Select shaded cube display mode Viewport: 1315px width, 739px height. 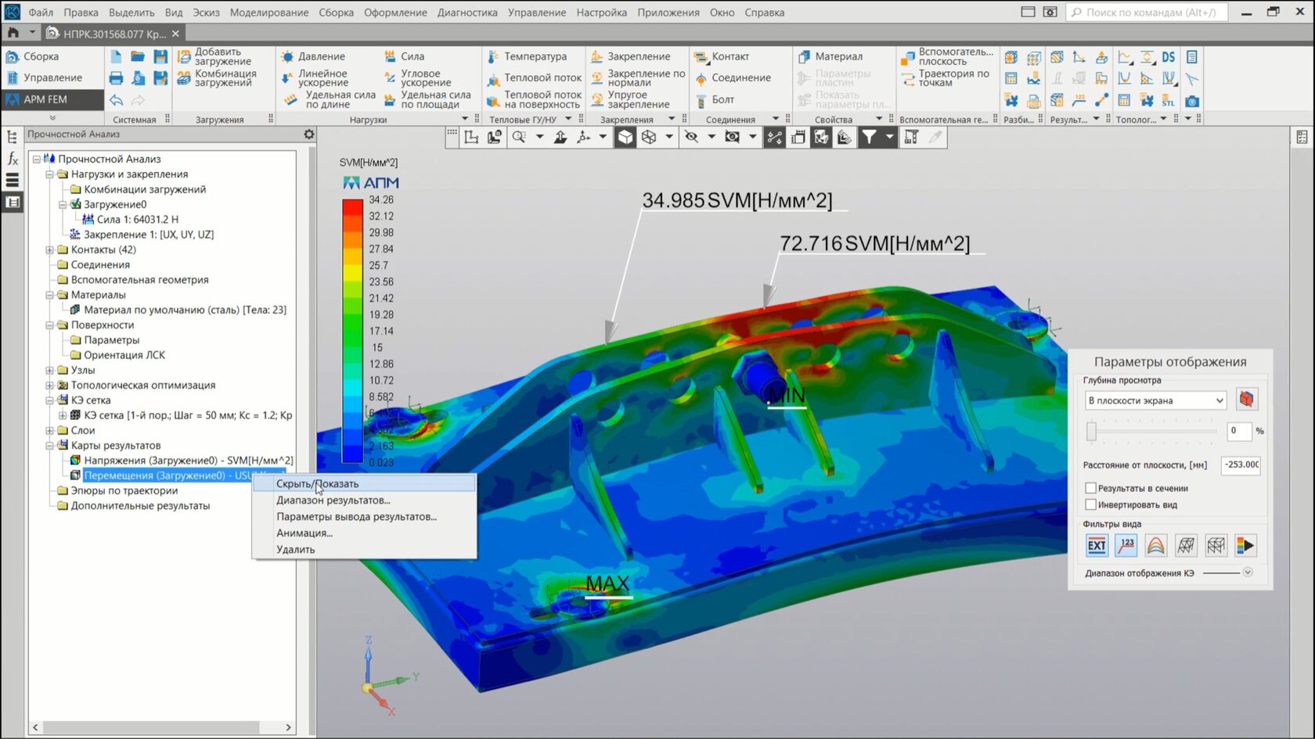[x=625, y=137]
